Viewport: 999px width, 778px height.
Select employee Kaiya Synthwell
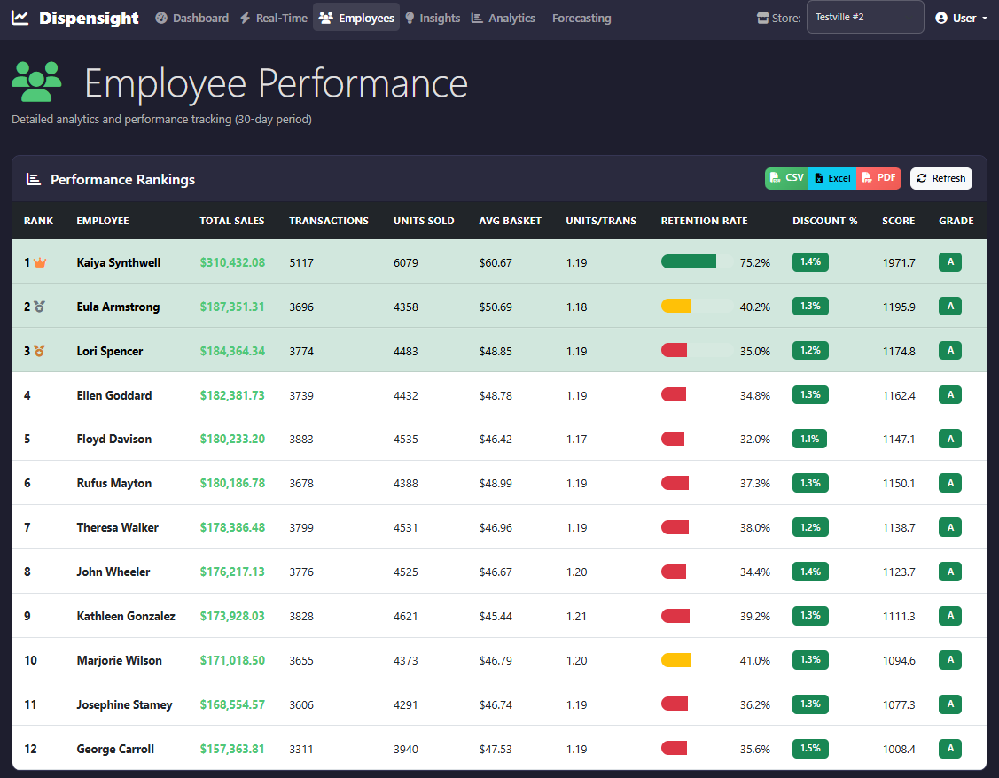pos(119,262)
